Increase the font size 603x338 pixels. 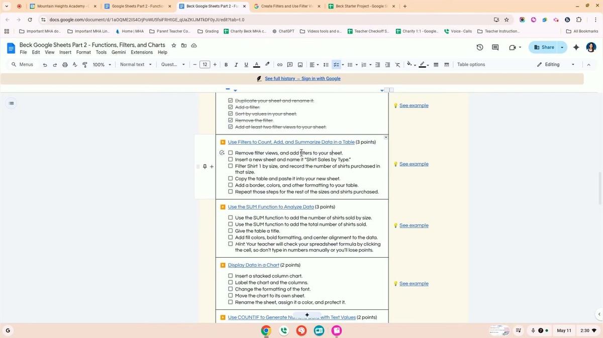[215, 65]
